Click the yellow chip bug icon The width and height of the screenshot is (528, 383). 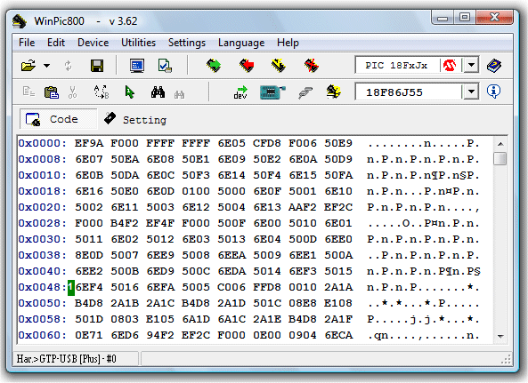[333, 92]
